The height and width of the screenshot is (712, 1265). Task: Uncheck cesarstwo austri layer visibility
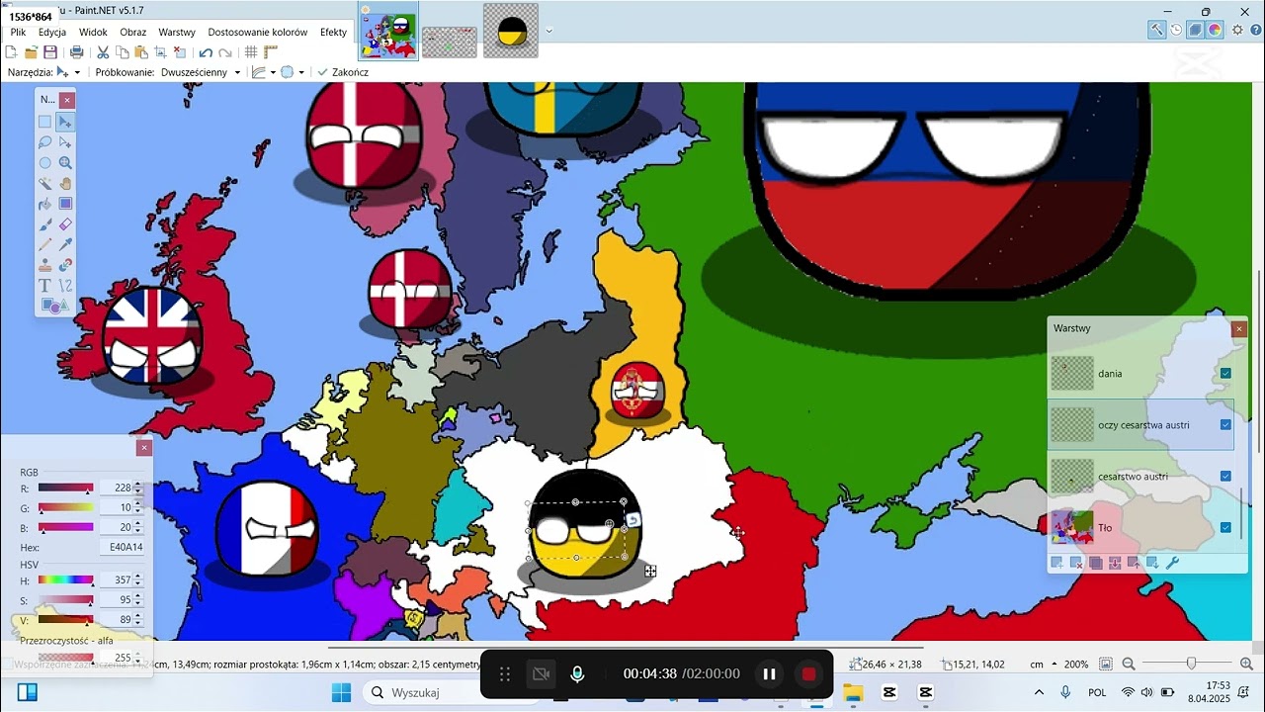(1225, 477)
